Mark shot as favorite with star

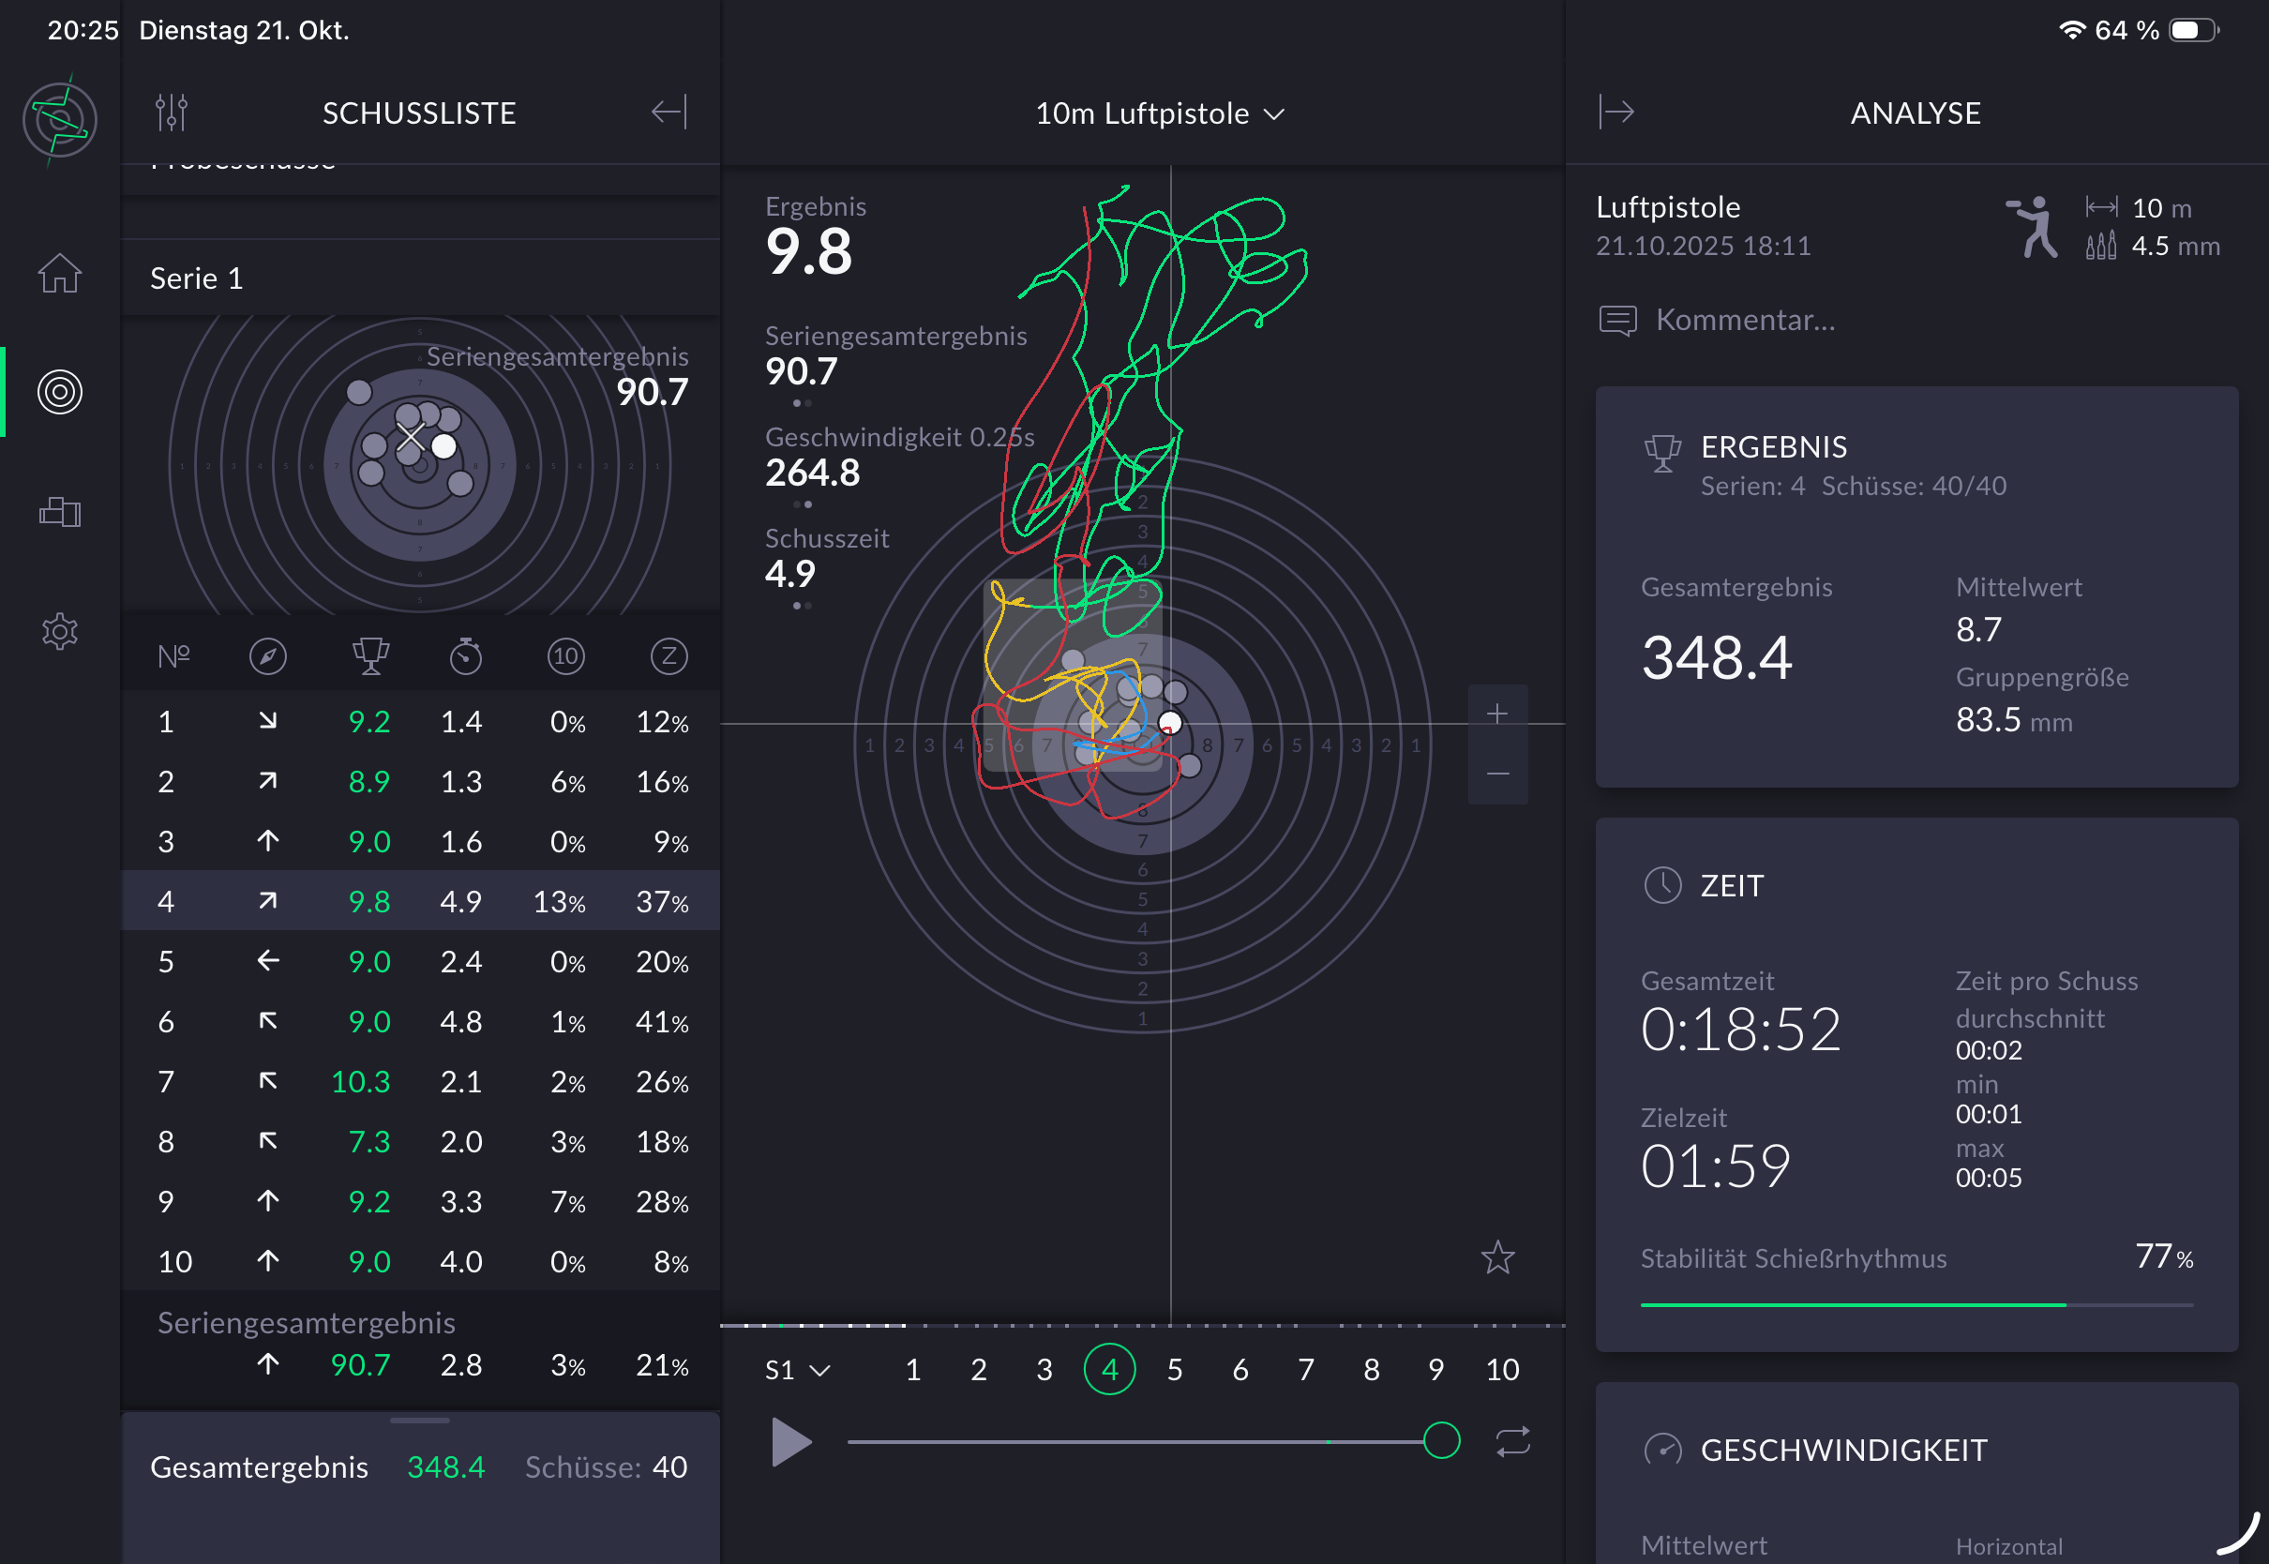tap(1497, 1257)
